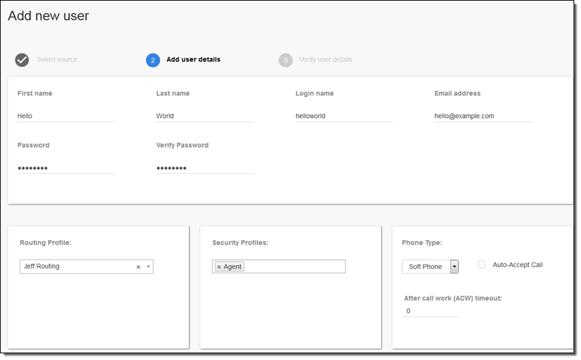Viewport: 581px width, 360px height.
Task: Clear the Jeff Routing selection with x
Action: click(x=138, y=267)
